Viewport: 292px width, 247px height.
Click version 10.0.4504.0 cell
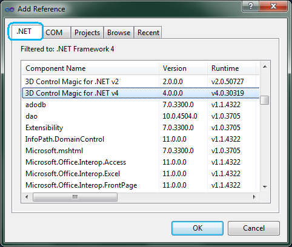tap(180, 116)
